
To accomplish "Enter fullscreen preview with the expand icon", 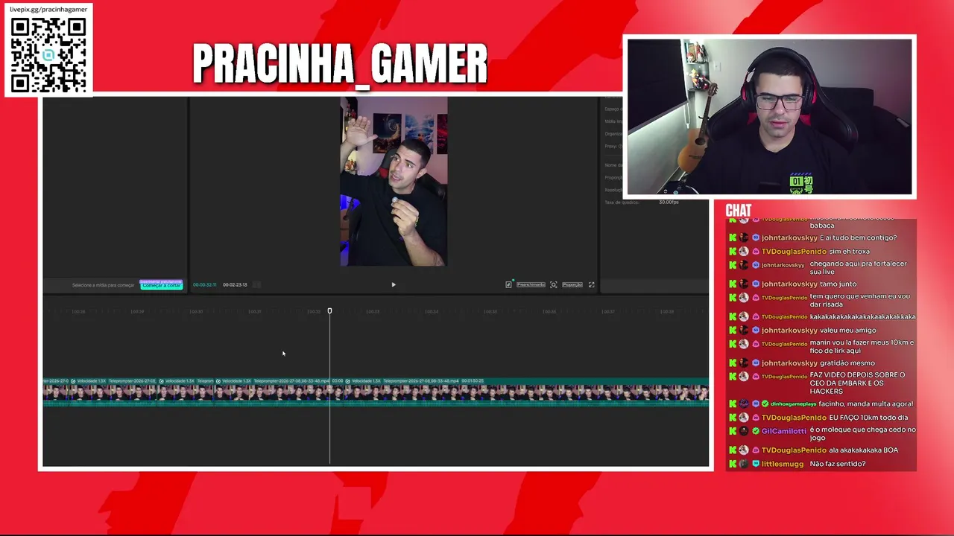I will tap(592, 284).
